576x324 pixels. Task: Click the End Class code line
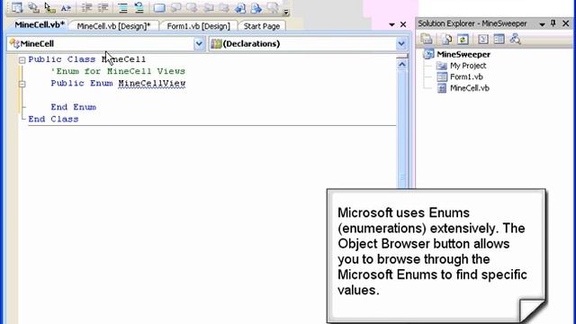point(53,119)
